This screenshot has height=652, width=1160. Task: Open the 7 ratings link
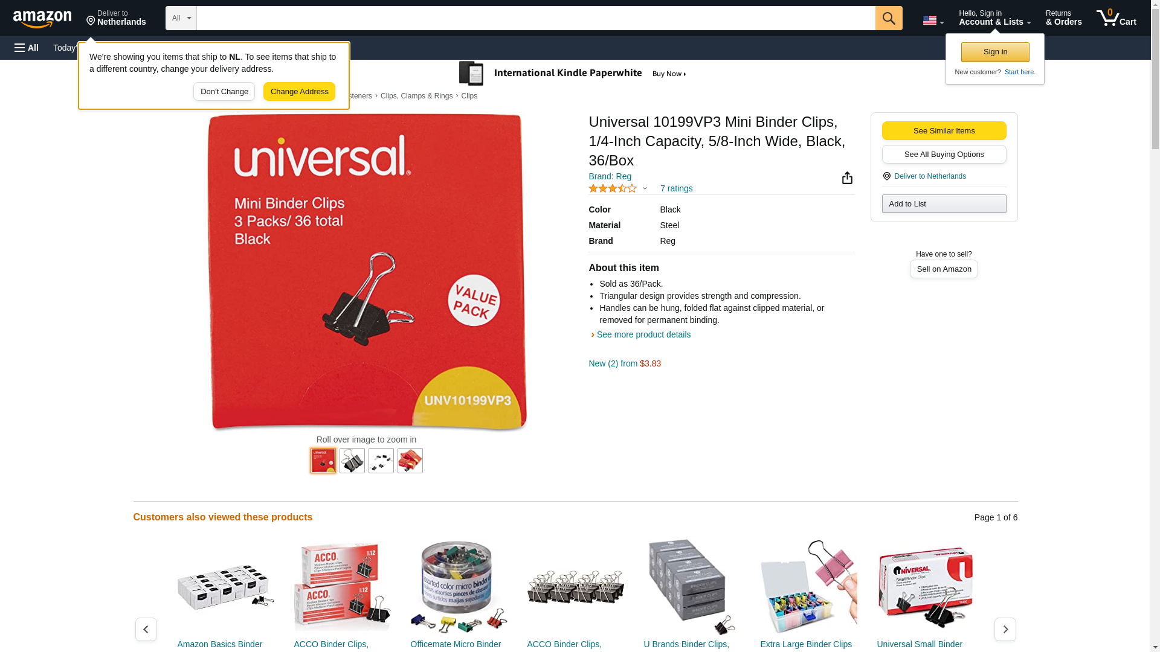click(x=676, y=188)
